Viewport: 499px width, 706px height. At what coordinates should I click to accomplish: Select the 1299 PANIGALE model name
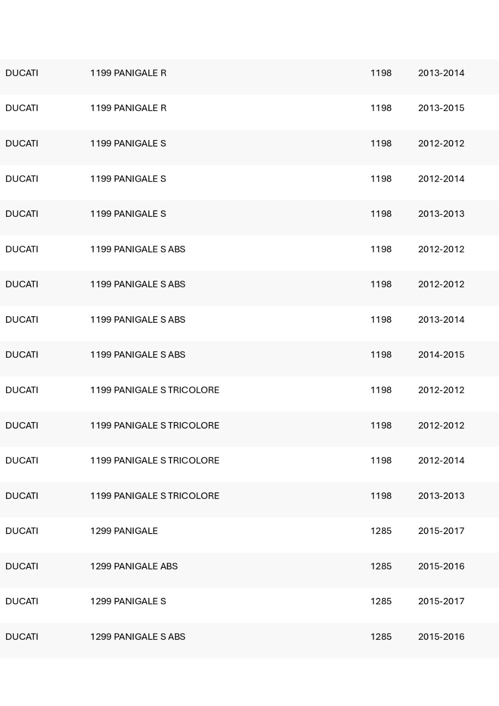pyautogui.click(x=124, y=531)
